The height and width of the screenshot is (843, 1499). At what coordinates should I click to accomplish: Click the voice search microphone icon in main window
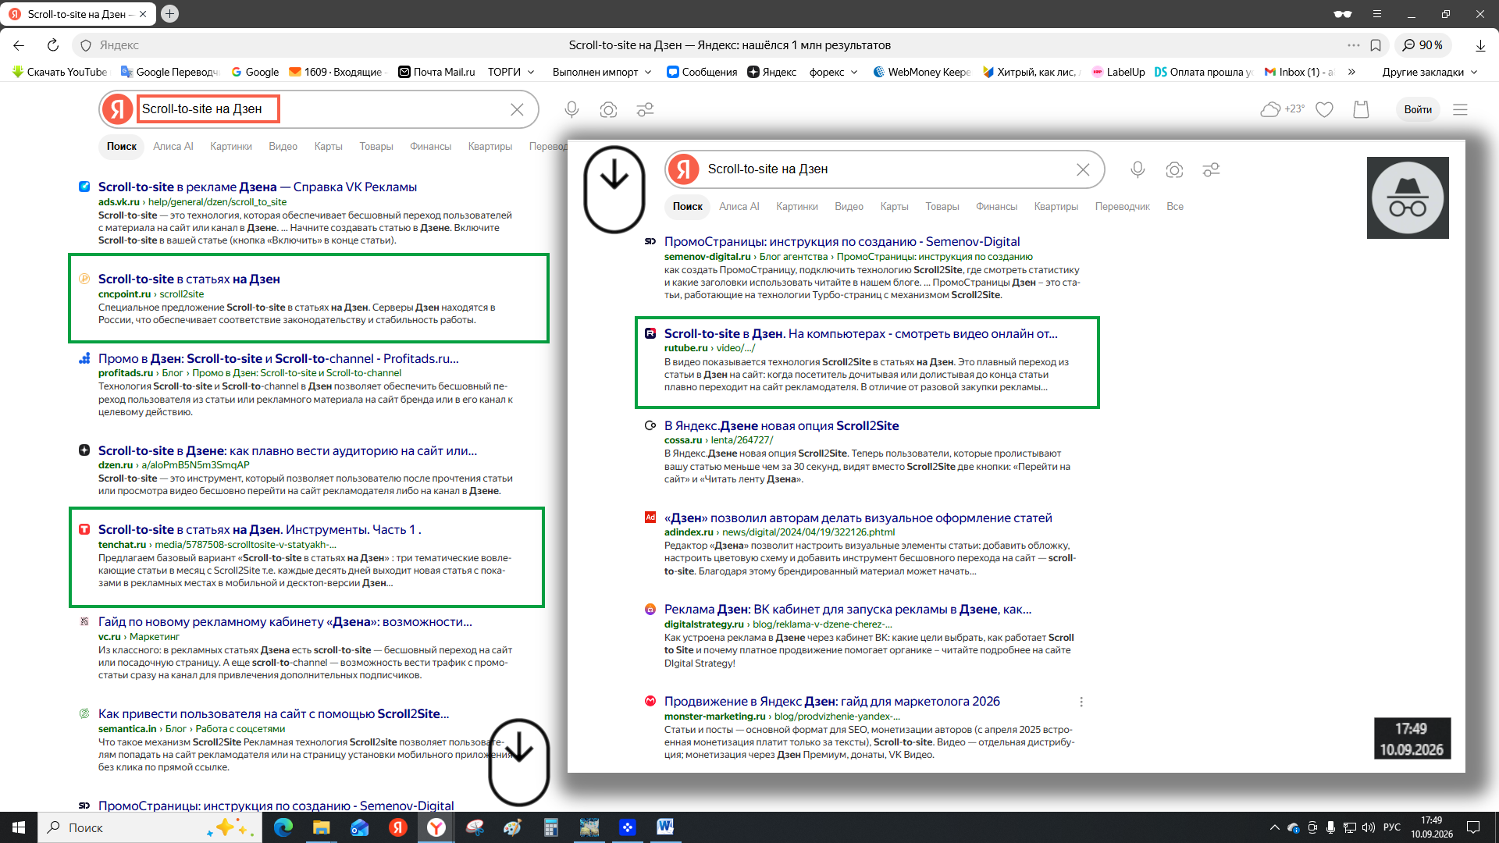point(571,109)
